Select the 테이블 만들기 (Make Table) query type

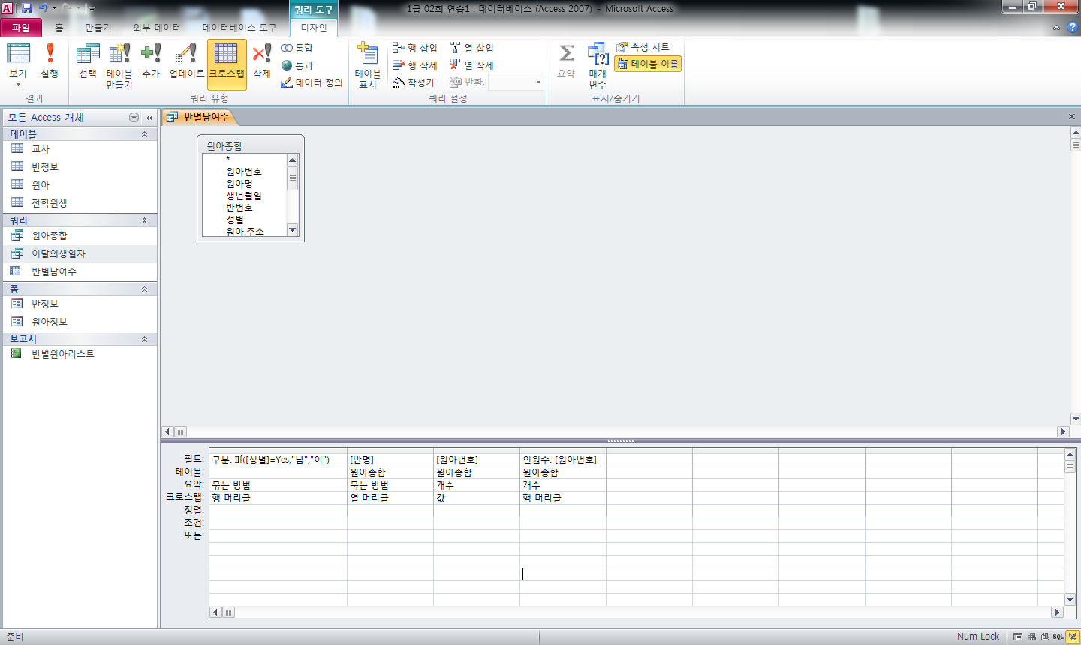(x=119, y=64)
